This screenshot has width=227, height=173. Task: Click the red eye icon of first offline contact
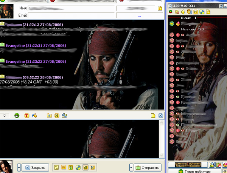[183, 35]
